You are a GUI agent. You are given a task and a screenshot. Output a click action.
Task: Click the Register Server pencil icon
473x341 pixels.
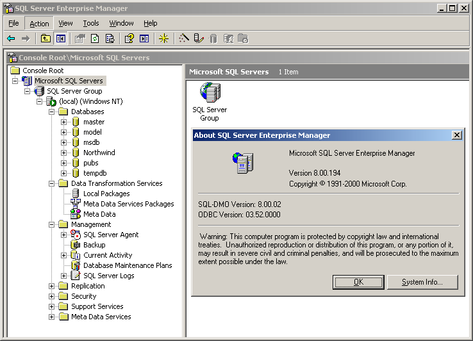199,38
